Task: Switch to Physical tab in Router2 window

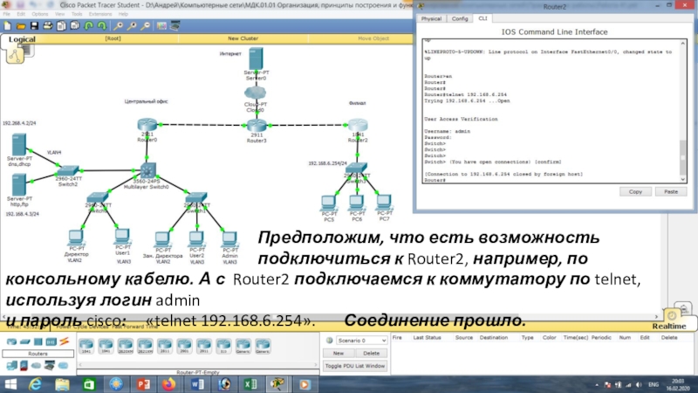Action: pyautogui.click(x=431, y=18)
